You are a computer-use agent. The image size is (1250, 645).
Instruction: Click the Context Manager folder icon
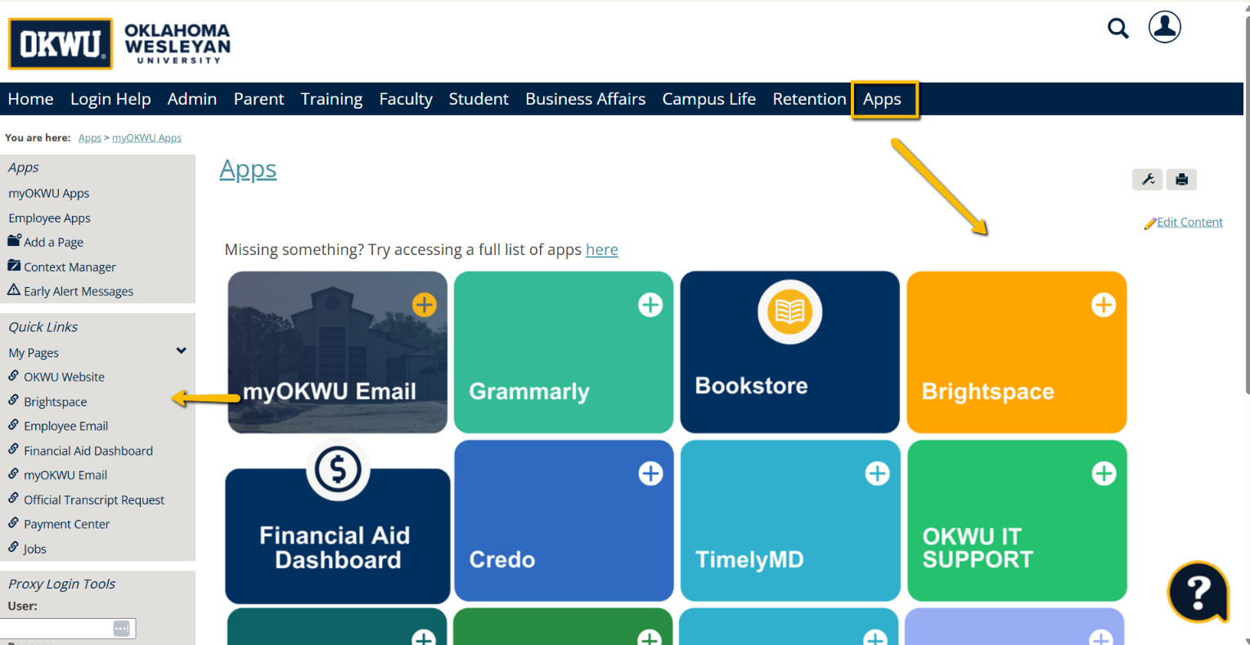point(14,265)
